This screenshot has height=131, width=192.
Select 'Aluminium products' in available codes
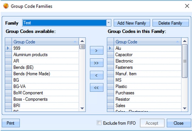pyautogui.click(x=30, y=55)
